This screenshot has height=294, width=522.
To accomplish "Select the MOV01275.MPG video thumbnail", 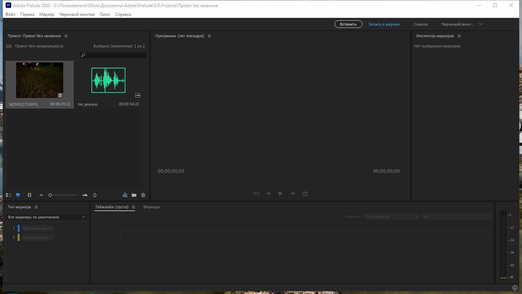I will [x=40, y=80].
